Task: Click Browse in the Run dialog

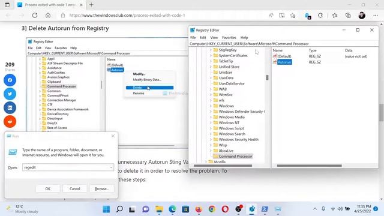Action: tap(101, 189)
